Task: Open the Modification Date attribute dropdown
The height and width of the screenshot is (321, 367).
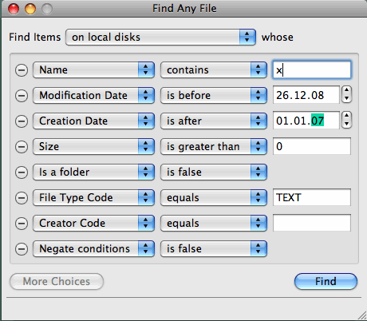Action: 93,95
